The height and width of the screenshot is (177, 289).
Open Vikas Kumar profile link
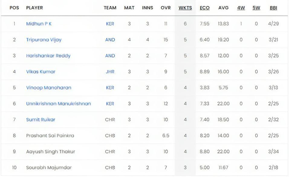41,72
